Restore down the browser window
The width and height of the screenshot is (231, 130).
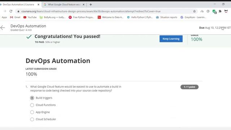pos(223,4)
